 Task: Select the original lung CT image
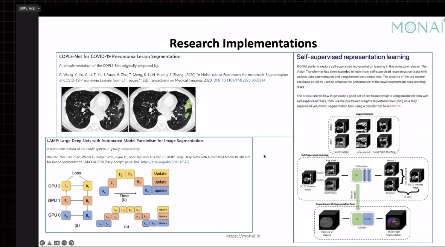tap(95, 109)
